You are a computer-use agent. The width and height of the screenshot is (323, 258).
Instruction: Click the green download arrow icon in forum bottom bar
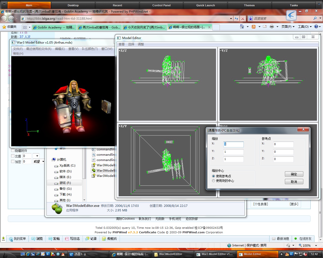tap(3, 239)
